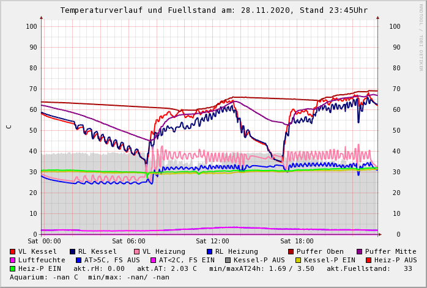
Task: Click the purple Puffer Mitte swatch
Action: [359, 251]
